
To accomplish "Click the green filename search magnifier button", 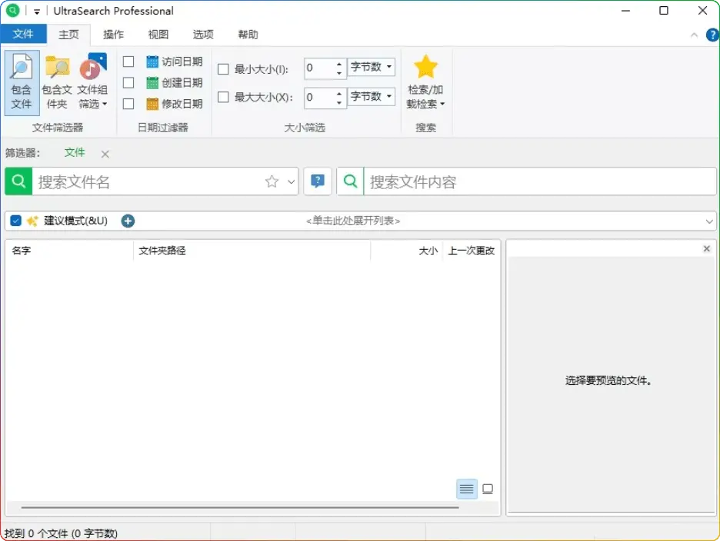I will pyautogui.click(x=18, y=181).
